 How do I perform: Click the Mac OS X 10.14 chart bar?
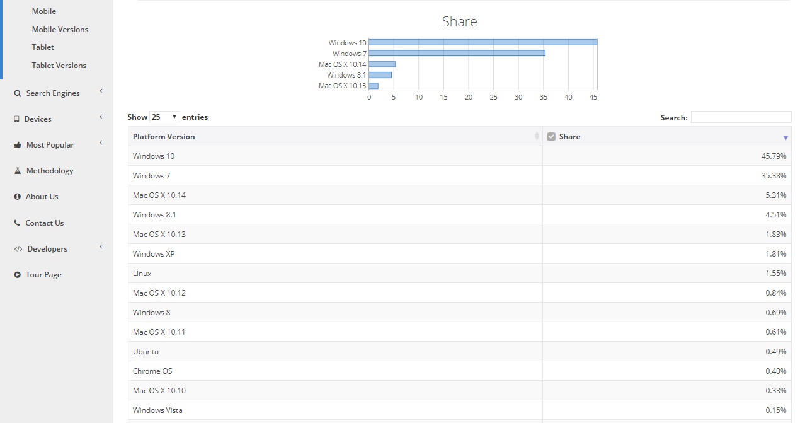pyautogui.click(x=382, y=64)
